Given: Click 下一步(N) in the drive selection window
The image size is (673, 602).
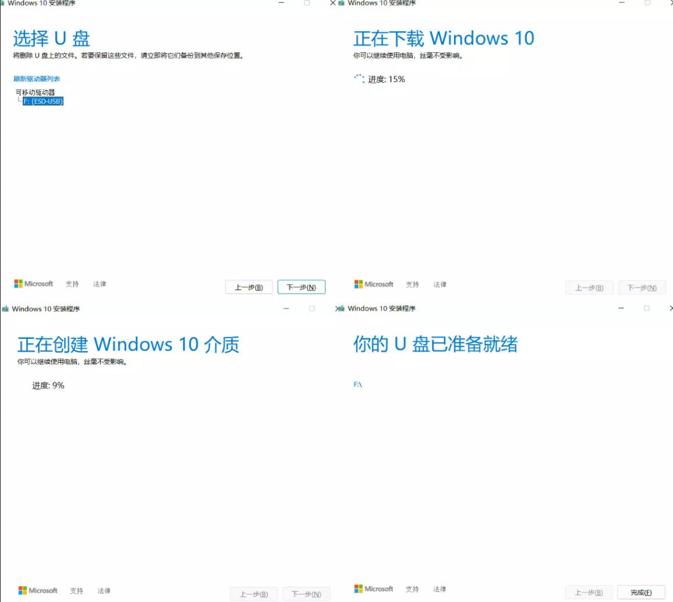Looking at the screenshot, I should (x=302, y=286).
